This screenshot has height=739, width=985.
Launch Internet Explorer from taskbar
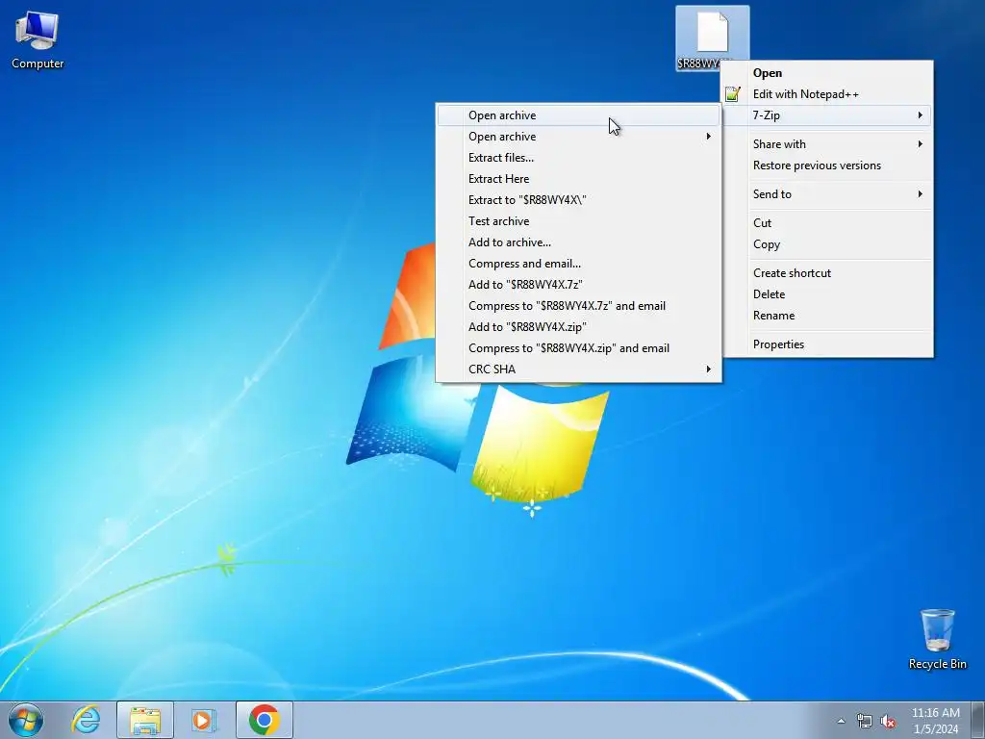[86, 720]
